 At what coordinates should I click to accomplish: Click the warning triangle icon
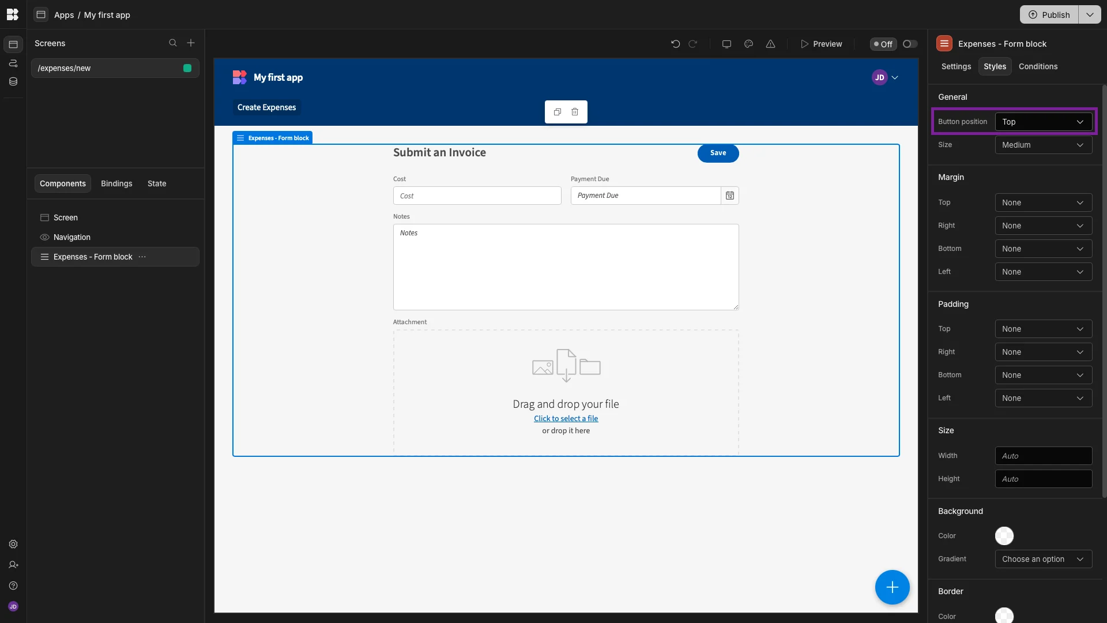point(770,44)
